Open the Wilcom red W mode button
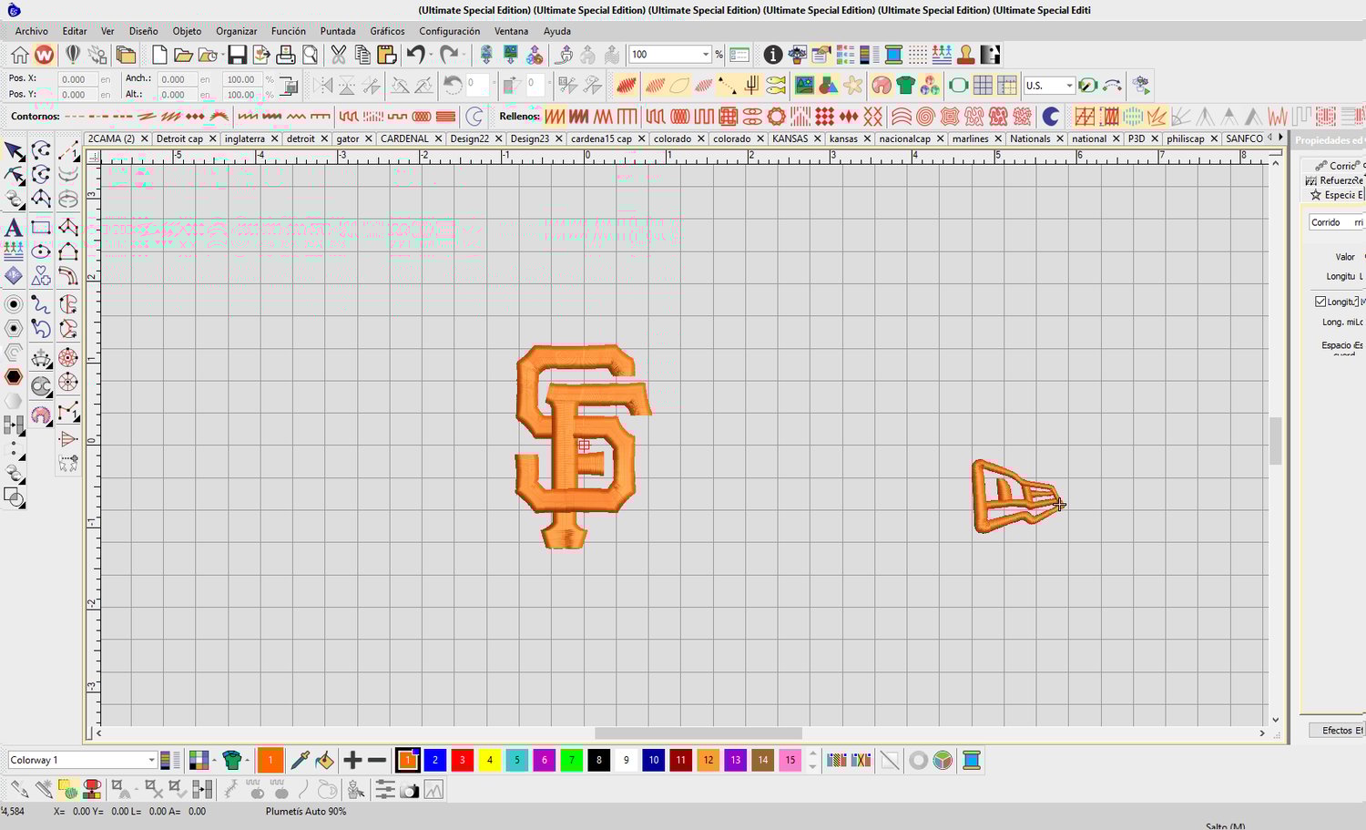1366x830 pixels. coord(44,55)
